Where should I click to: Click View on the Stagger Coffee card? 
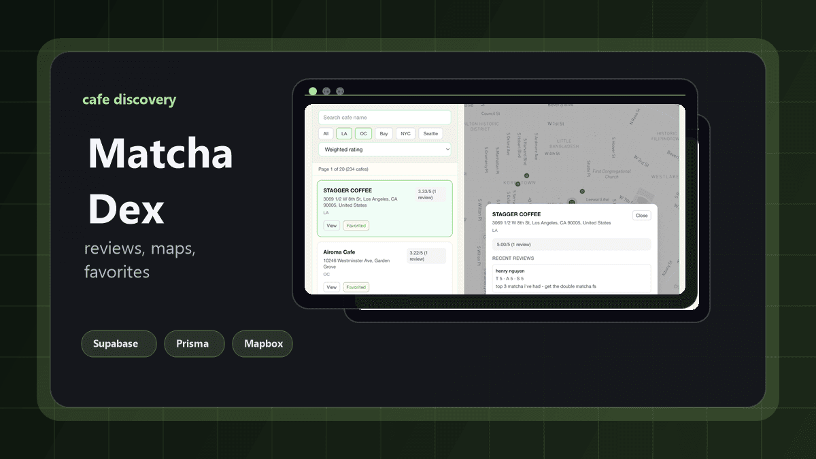(x=331, y=226)
